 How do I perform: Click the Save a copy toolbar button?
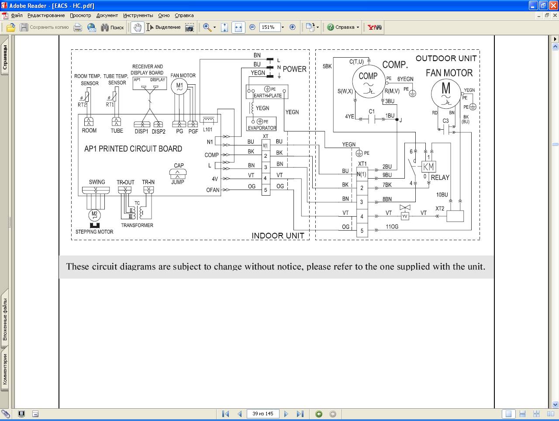(45, 28)
